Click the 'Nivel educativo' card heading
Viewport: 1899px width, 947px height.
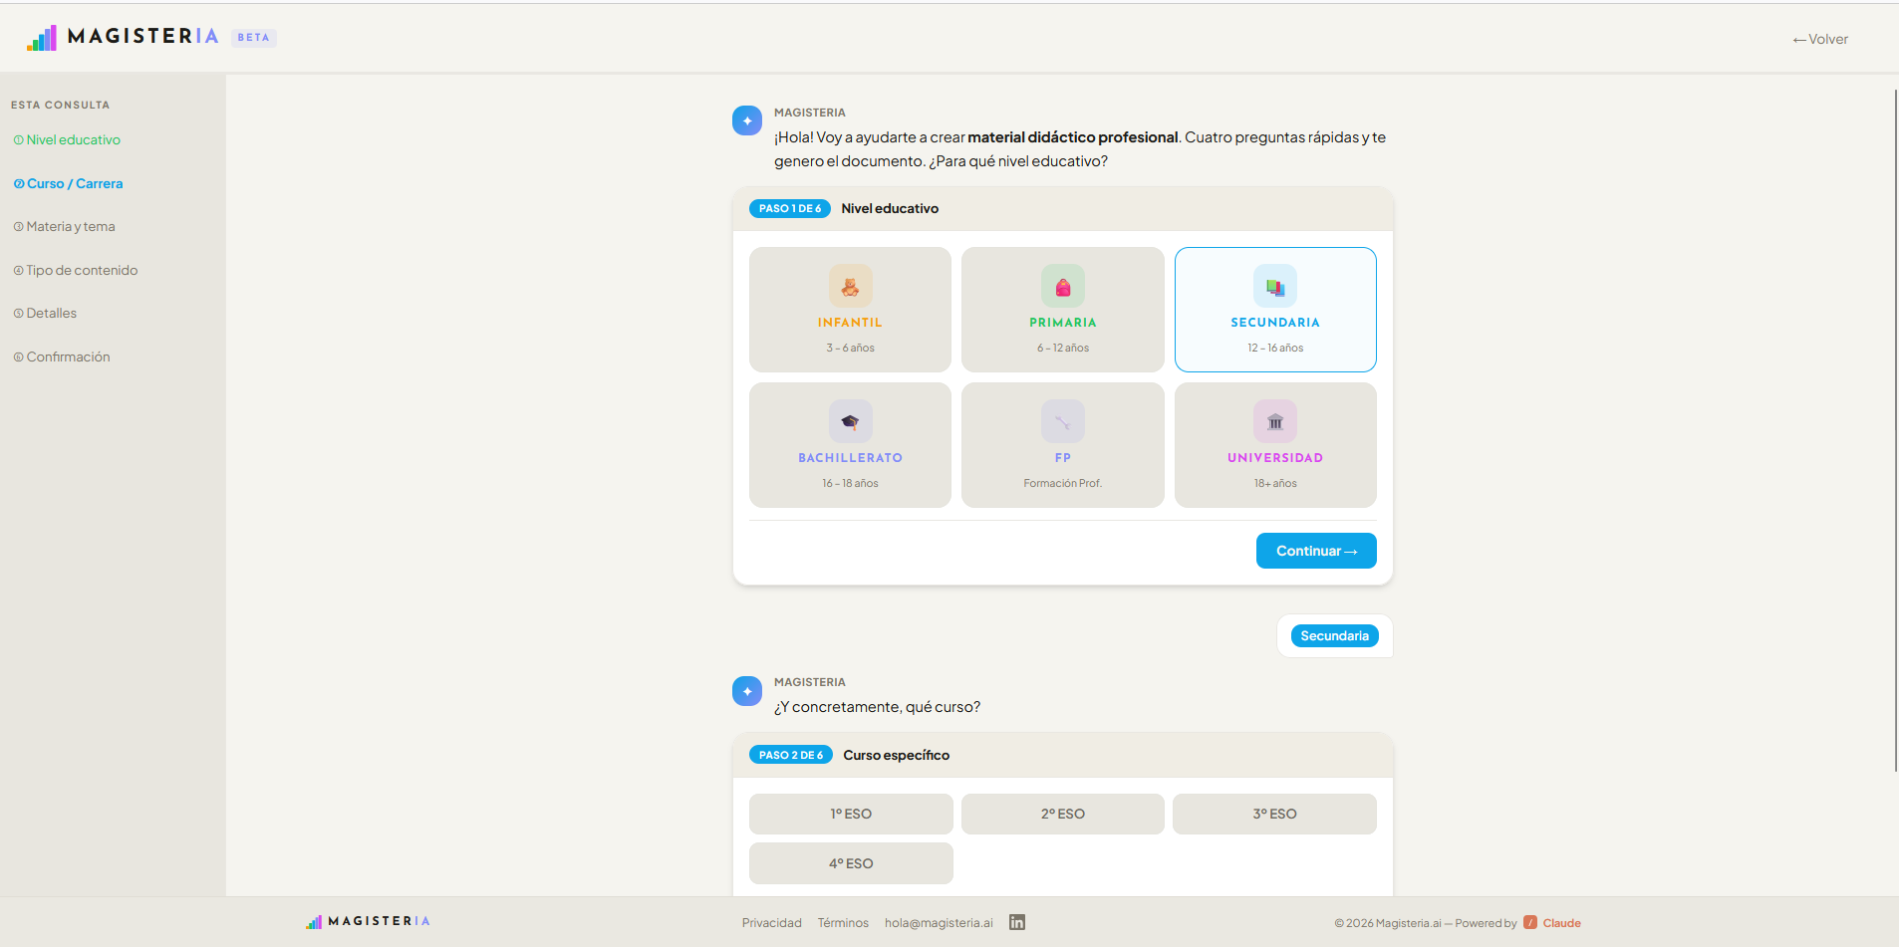click(x=890, y=208)
